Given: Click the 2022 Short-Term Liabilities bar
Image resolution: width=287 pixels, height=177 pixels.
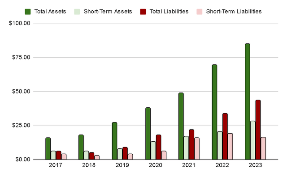Looking at the screenshot, I should pos(230,147).
